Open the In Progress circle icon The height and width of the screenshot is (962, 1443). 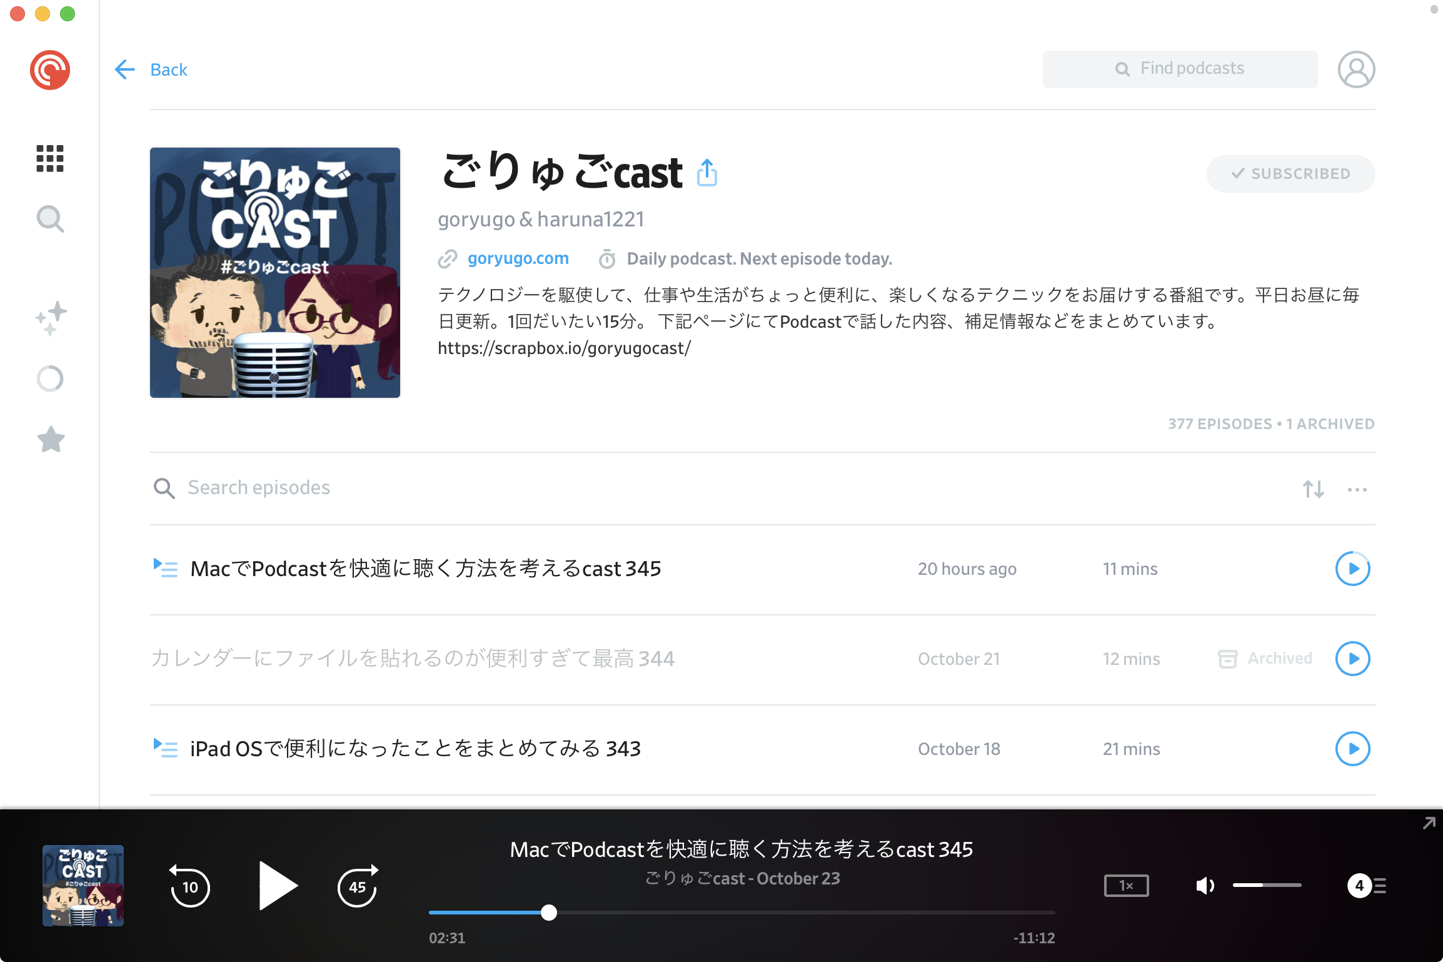point(50,378)
